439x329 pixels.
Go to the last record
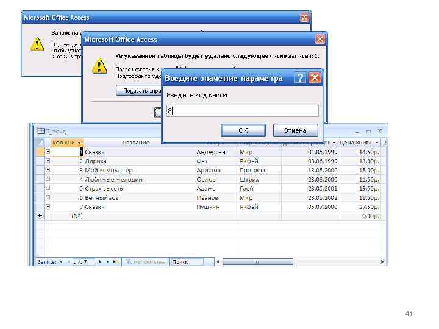(x=107, y=262)
